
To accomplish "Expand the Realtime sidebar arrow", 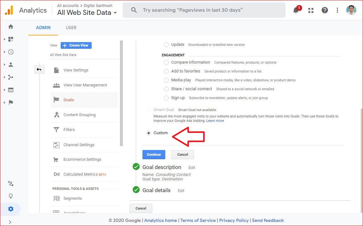I will pos(4,52).
